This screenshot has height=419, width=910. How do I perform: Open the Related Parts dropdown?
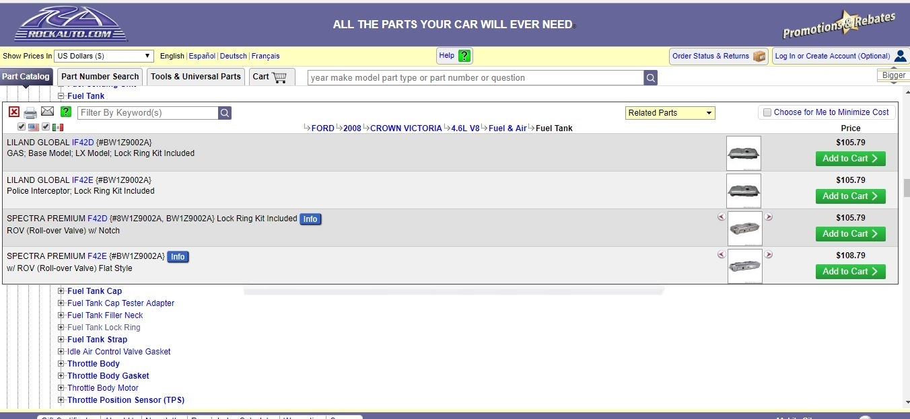coord(670,113)
